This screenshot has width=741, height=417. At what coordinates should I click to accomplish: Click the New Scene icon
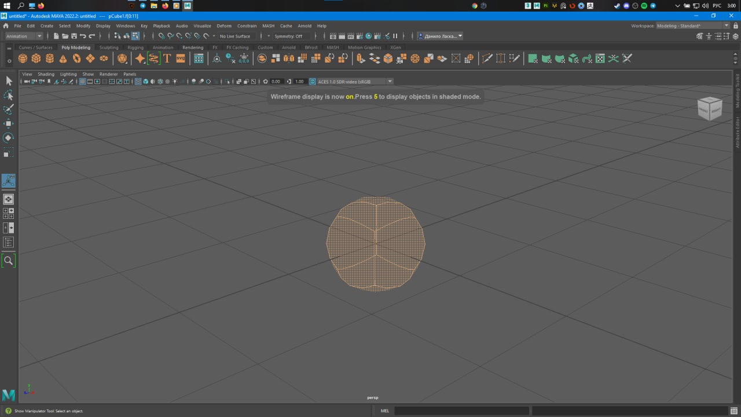tap(56, 36)
